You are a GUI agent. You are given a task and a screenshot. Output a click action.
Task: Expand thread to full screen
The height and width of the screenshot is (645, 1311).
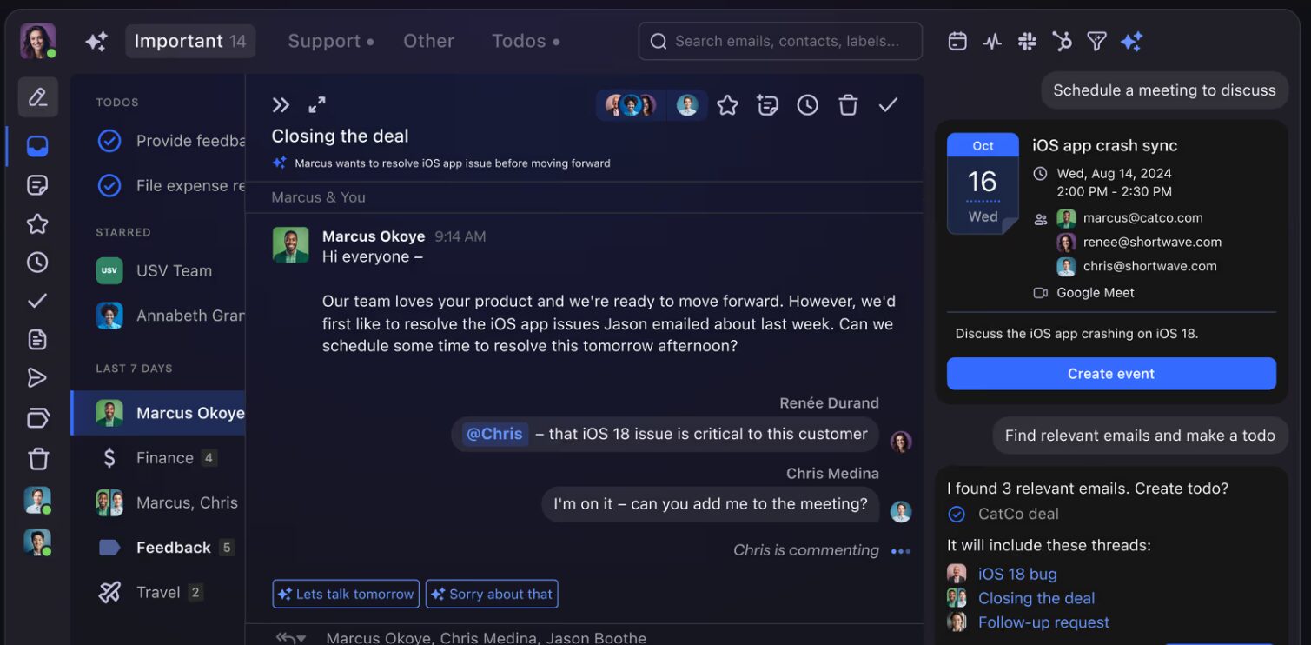point(317,105)
